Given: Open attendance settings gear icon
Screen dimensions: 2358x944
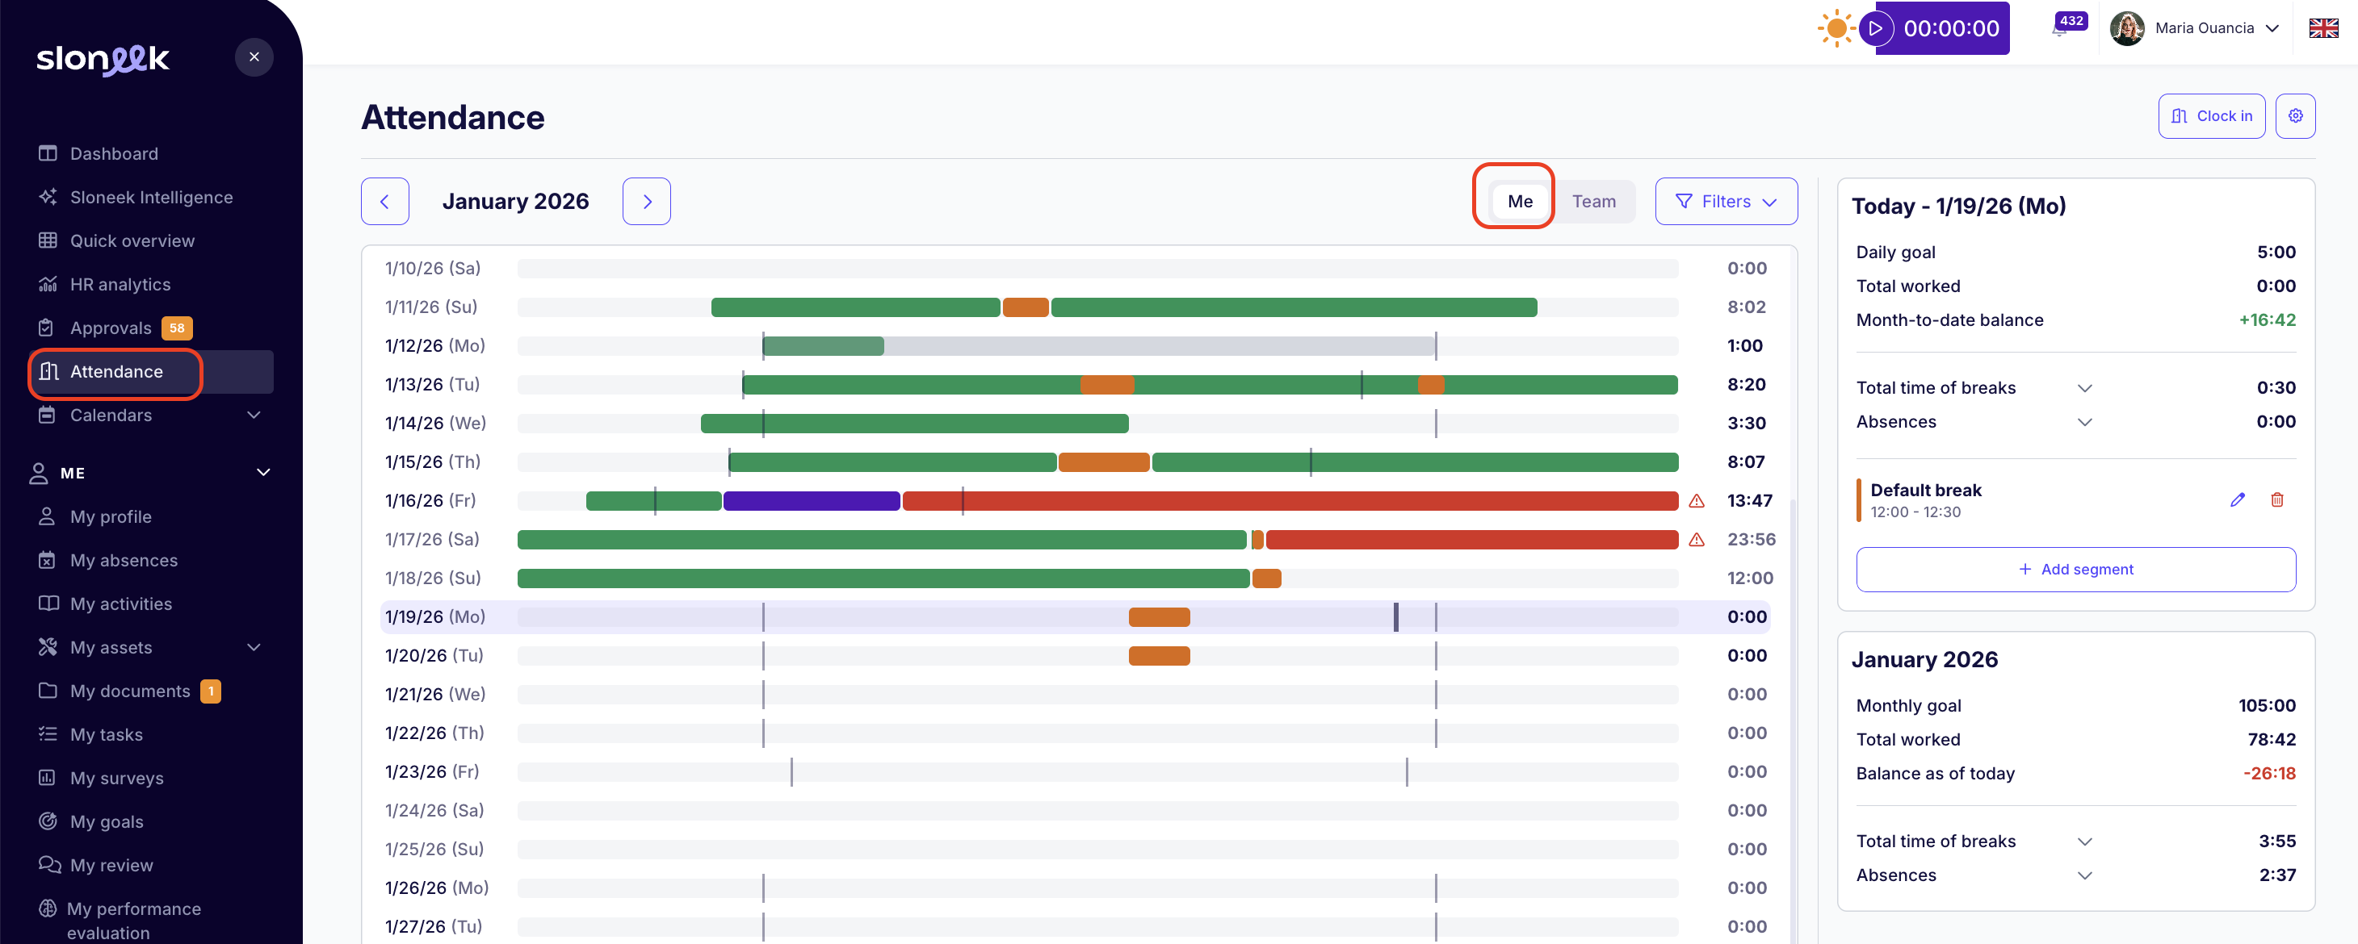Looking at the screenshot, I should click(x=2295, y=116).
